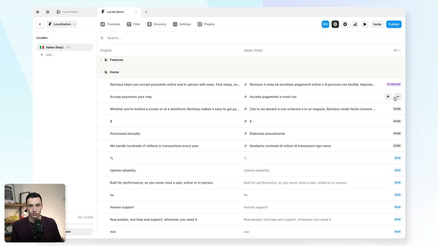Select Italian (Italy) locale
Screen dimensions: 438x246
click(64, 47)
